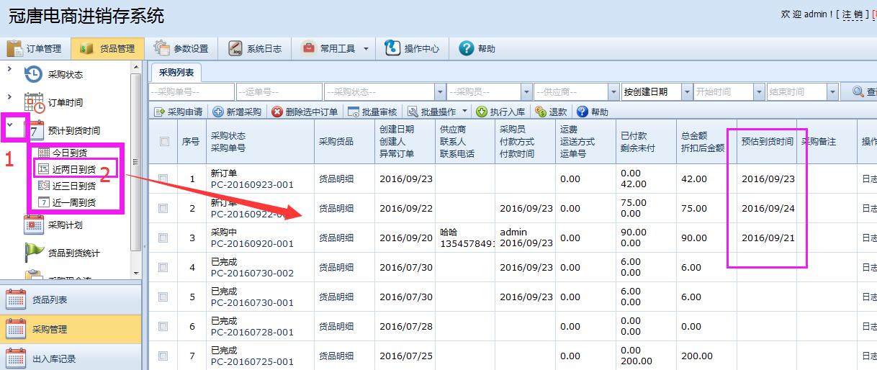Open order link PC-20160920-001
This screenshot has width=877, height=370.
pos(252,243)
